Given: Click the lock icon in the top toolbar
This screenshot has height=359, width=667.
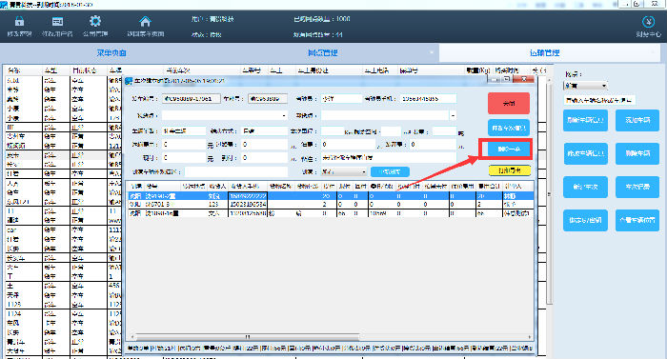Looking at the screenshot, I should (19, 21).
